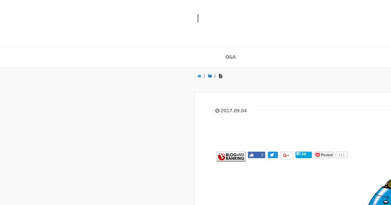The image size is (391, 205).
Task: Go to home via breadcrumb house icon
Action: point(199,76)
